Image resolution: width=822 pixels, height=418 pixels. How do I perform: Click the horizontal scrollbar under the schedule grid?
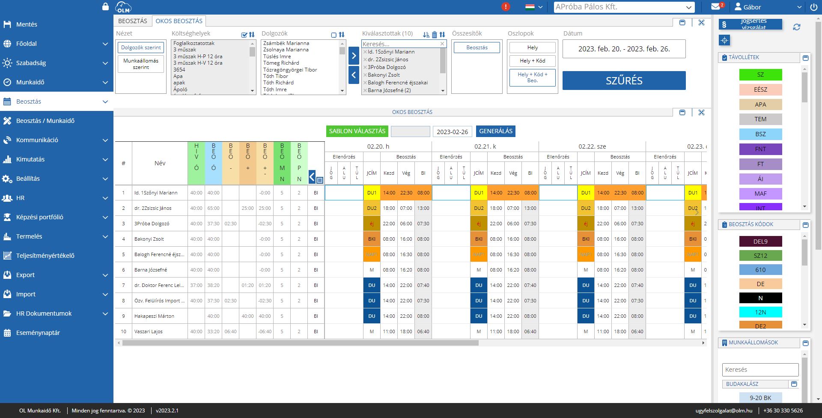(x=300, y=343)
